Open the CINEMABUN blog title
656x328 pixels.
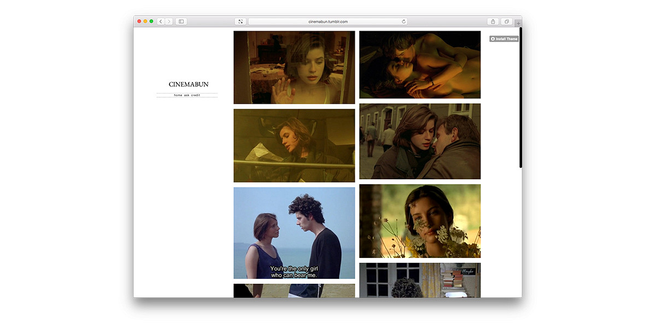tap(189, 84)
